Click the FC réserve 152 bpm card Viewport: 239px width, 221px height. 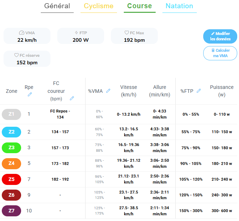point(27,59)
